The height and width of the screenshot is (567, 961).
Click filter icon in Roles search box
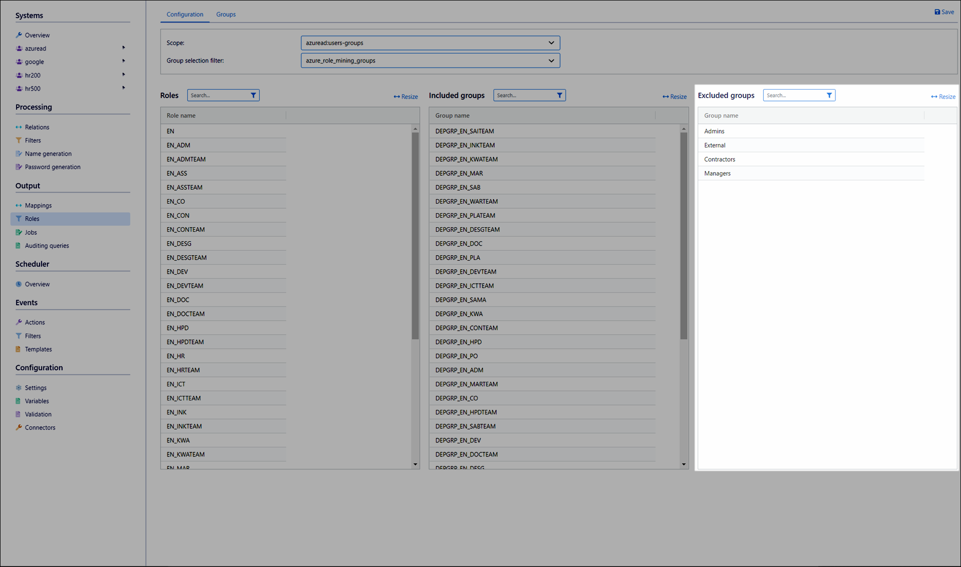pyautogui.click(x=253, y=95)
